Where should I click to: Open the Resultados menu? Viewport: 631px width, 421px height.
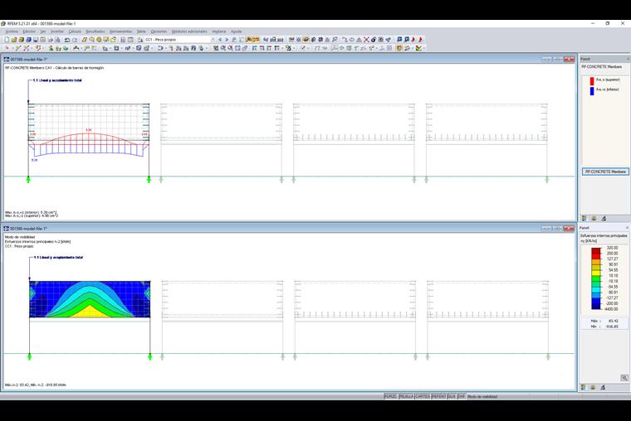click(95, 31)
